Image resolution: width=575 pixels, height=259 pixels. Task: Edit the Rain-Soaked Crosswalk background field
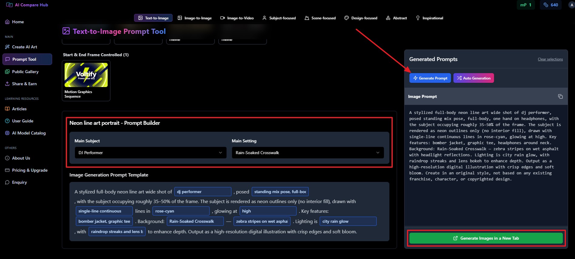tap(195, 221)
